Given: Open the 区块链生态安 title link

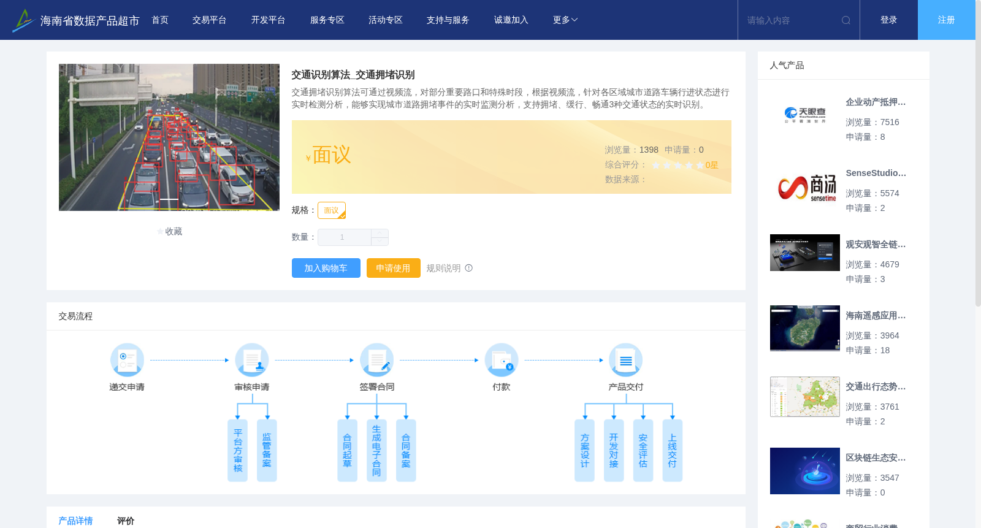Looking at the screenshot, I should pos(876,458).
